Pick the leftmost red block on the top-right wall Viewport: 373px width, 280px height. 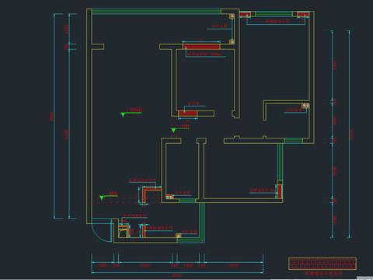click(245, 15)
